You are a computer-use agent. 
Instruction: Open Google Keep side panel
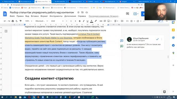pos(173,30)
